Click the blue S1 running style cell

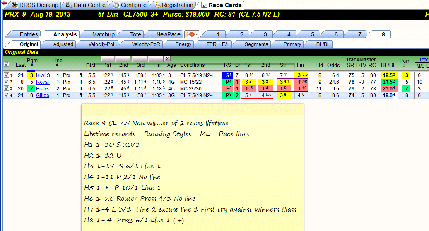[x=227, y=75]
